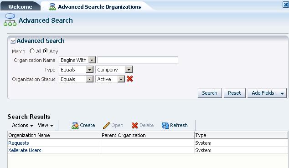289x168 pixels.
Task: Select the Any match radio button
Action: click(45, 51)
